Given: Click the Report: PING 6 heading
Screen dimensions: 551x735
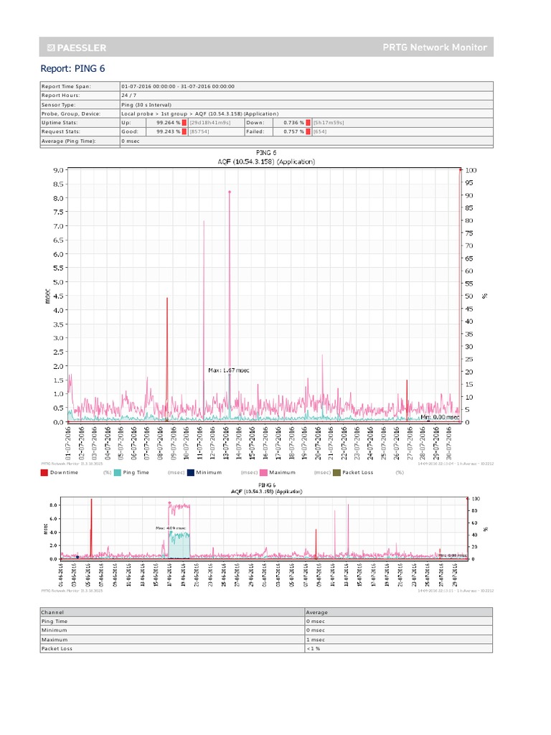Looking at the screenshot, I should tap(73, 70).
